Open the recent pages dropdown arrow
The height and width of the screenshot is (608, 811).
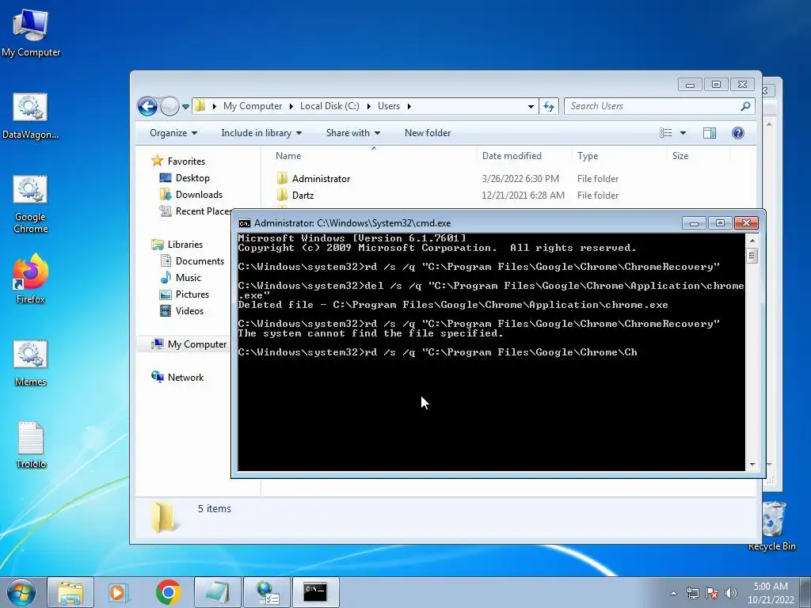coord(185,107)
